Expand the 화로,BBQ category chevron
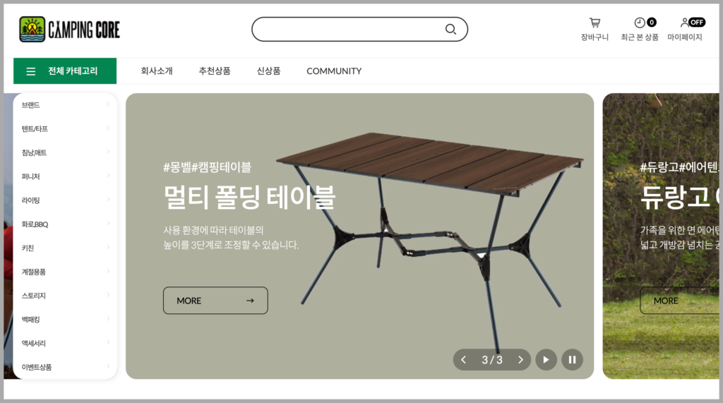 (108, 223)
